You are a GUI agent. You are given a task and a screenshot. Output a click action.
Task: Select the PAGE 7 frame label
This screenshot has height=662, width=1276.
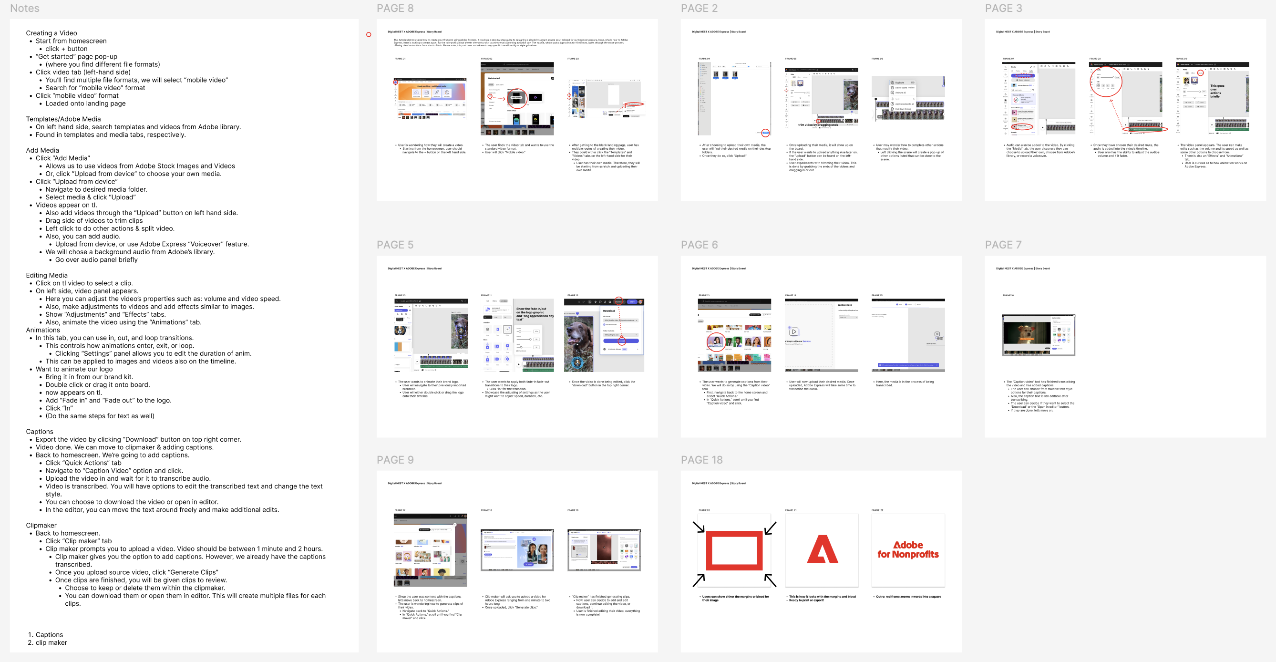pyautogui.click(x=1003, y=245)
